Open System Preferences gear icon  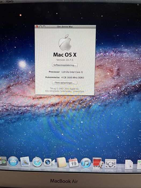[x=111, y=164]
